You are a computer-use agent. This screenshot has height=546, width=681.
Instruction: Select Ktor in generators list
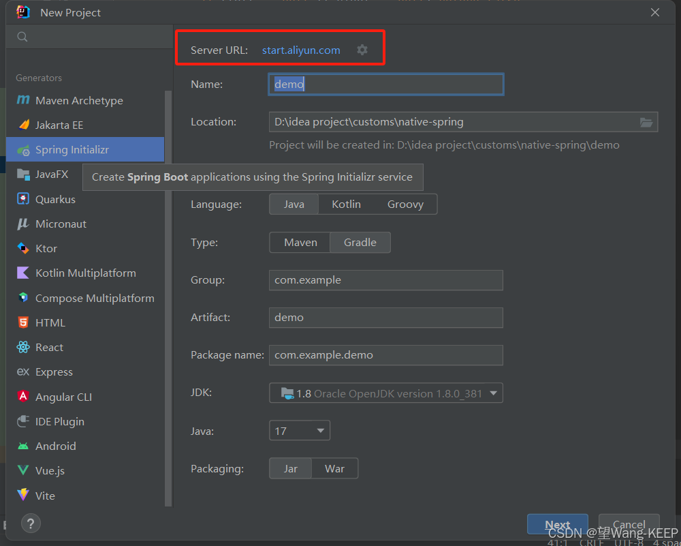(x=85, y=248)
